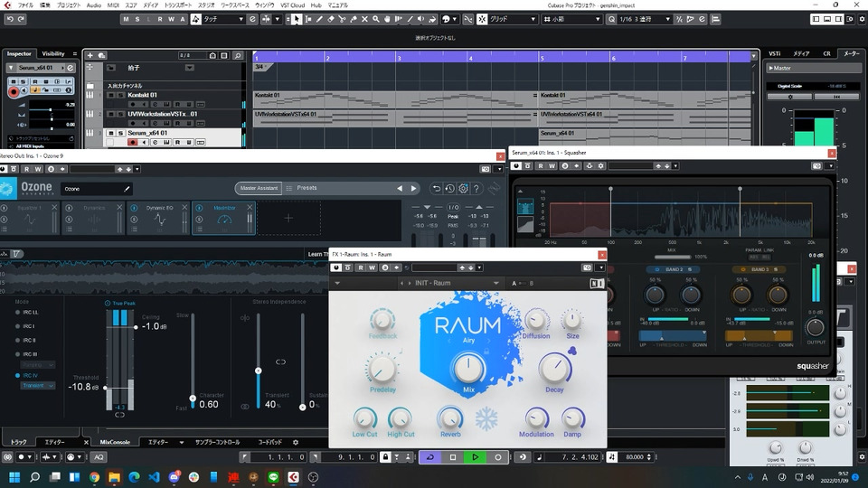Click Raum freeze snowflake icon
This screenshot has height=488, width=868.
(x=486, y=418)
